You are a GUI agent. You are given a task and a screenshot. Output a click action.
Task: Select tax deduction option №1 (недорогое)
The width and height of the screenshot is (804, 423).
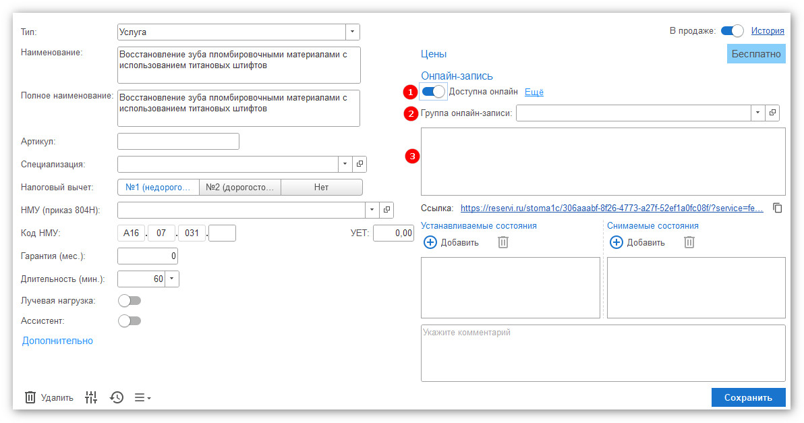point(159,187)
